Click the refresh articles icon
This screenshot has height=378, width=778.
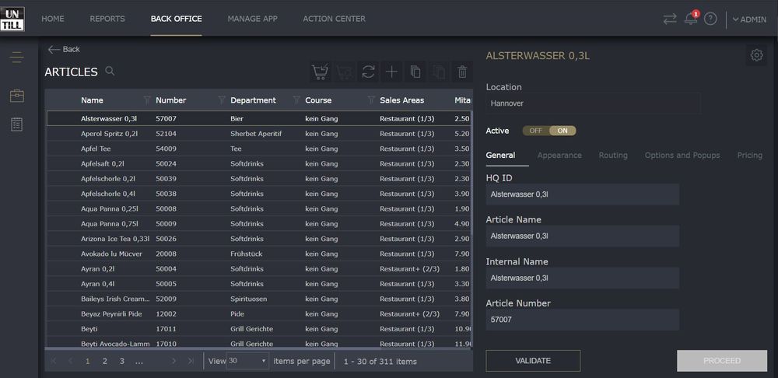point(368,72)
